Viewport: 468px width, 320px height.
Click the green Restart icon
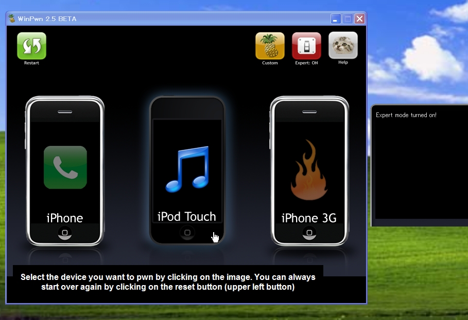click(x=31, y=46)
